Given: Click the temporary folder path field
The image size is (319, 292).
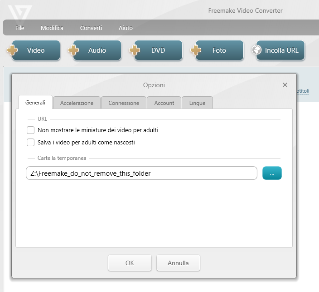Looking at the screenshot, I should tap(141, 173).
